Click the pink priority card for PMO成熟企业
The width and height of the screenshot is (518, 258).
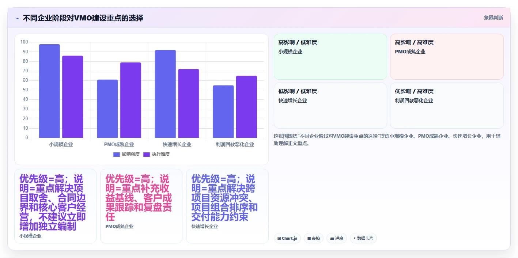141,206
